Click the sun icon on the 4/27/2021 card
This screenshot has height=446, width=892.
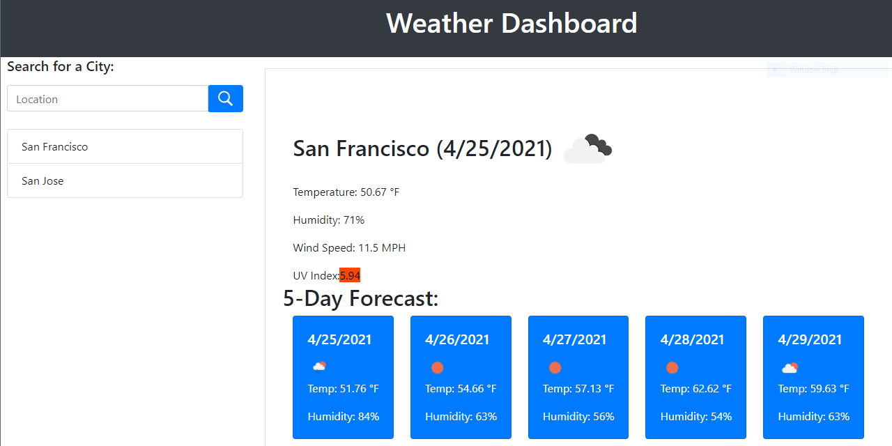click(555, 367)
